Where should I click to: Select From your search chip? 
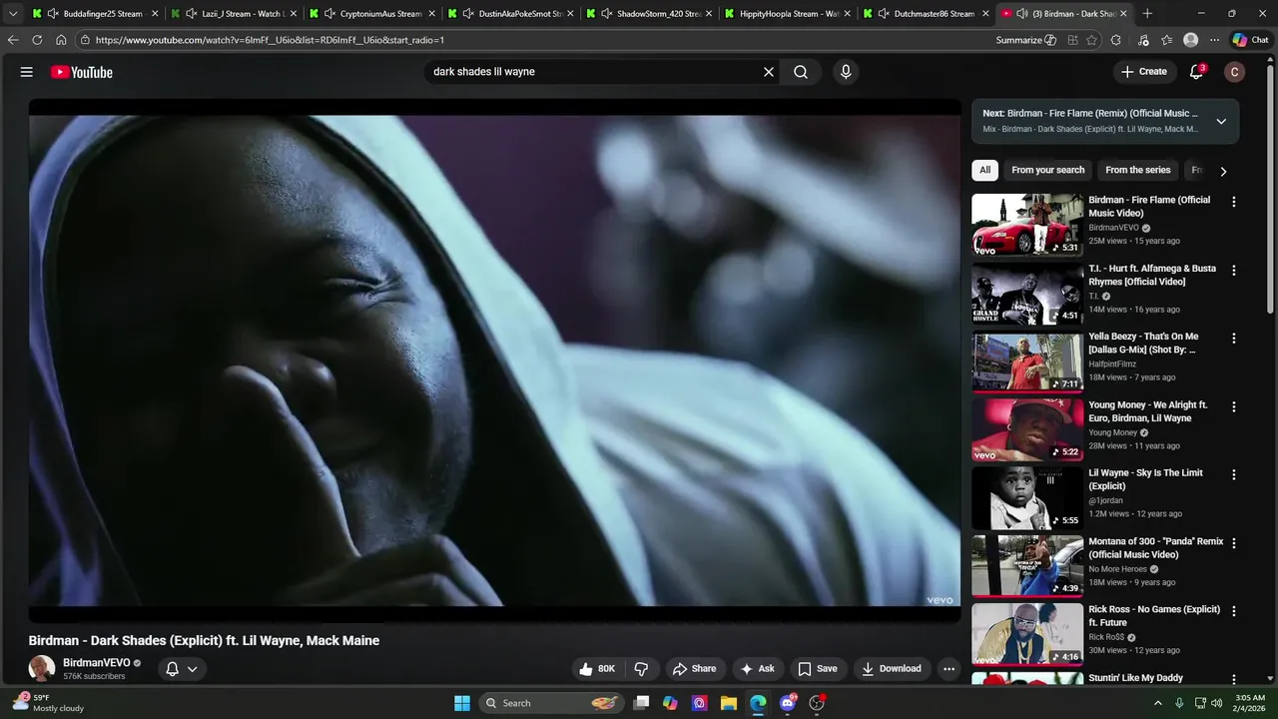1047,170
